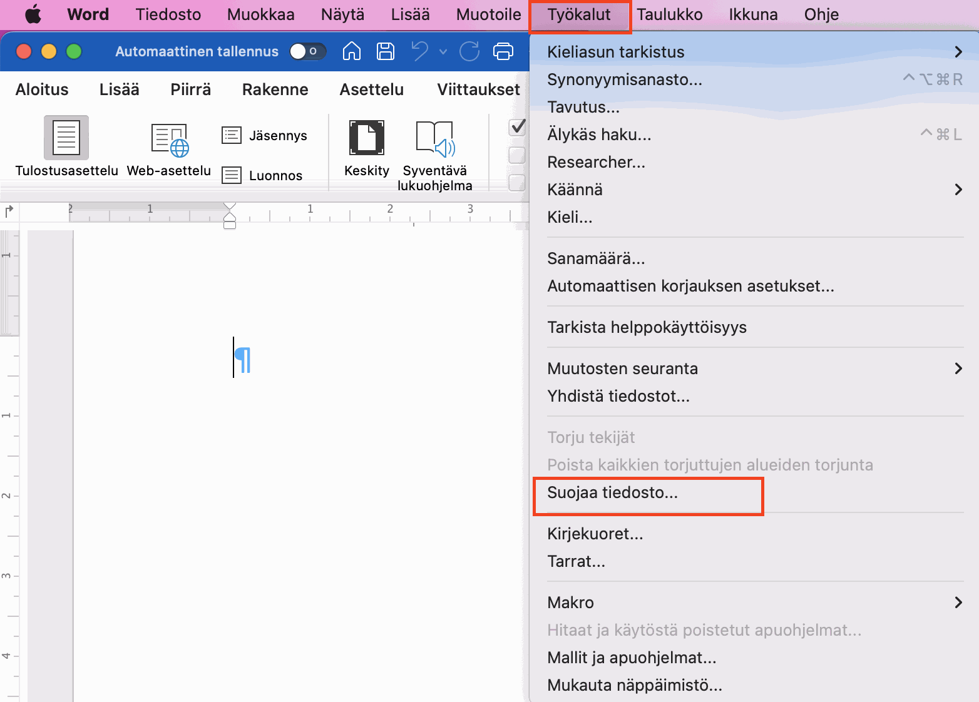
Task: Open the Ohje help menu
Action: pyautogui.click(x=821, y=14)
